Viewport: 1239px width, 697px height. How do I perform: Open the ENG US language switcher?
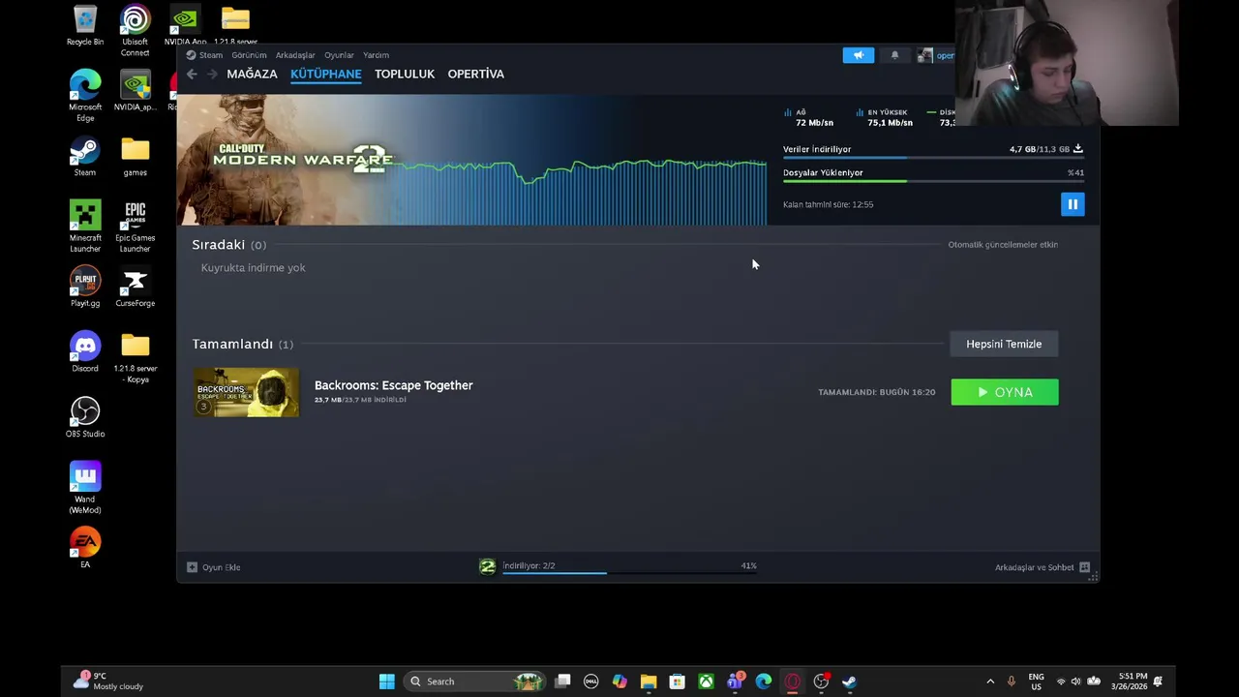[1036, 682]
